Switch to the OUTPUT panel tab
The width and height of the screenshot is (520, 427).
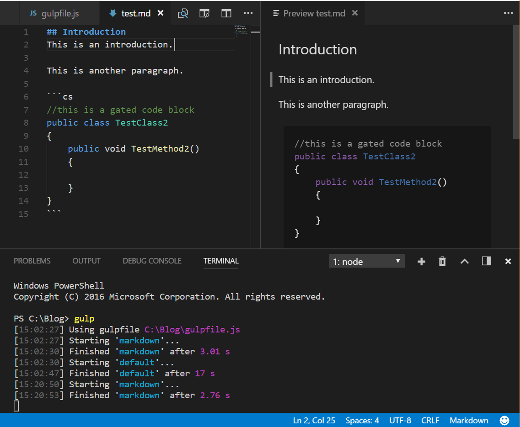(86, 261)
